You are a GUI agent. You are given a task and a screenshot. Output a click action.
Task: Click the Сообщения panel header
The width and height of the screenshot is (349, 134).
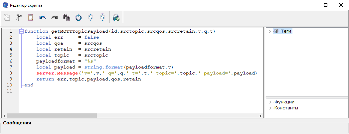pyautogui.click(x=17, y=123)
